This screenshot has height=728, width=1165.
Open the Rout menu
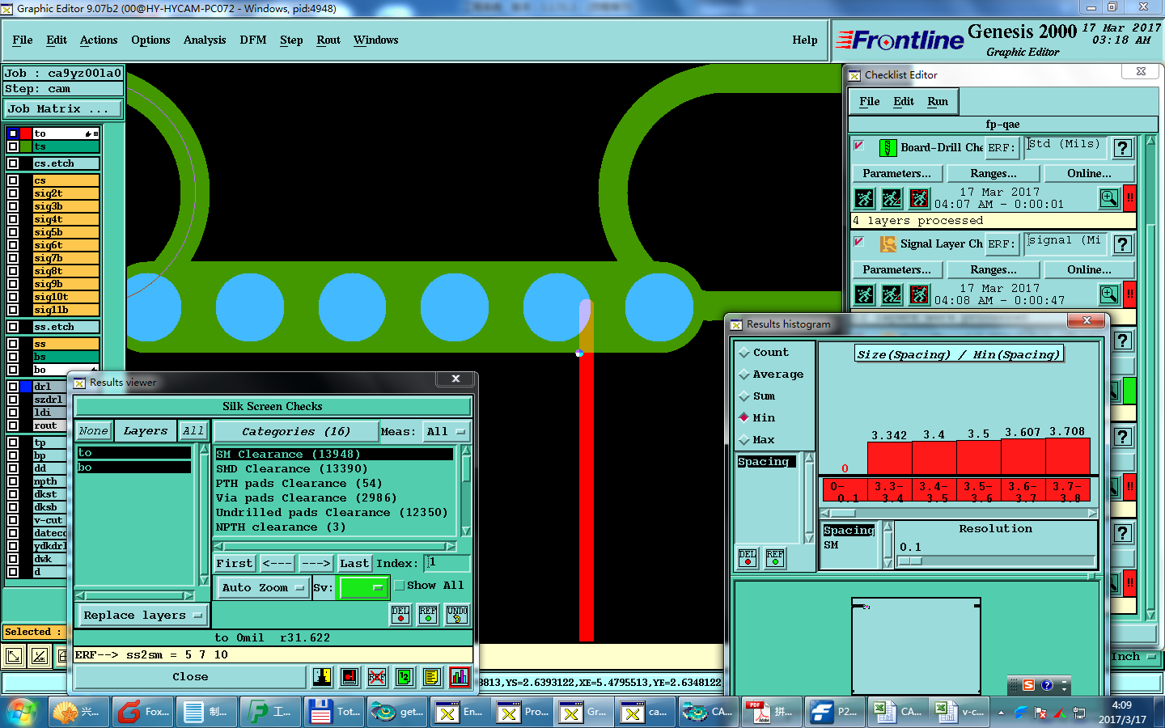click(328, 40)
